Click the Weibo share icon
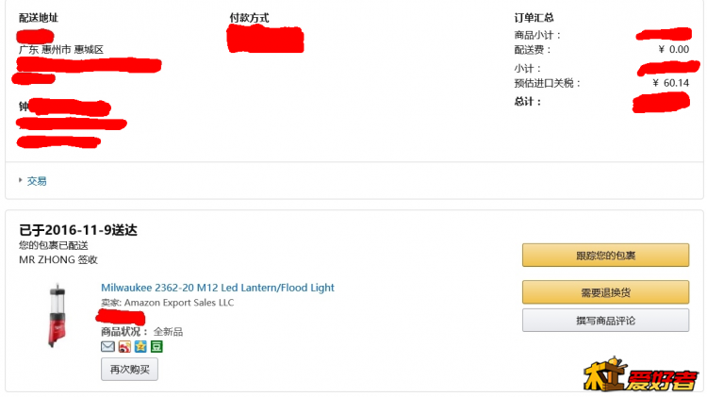This screenshot has height=397, width=707. click(x=123, y=346)
